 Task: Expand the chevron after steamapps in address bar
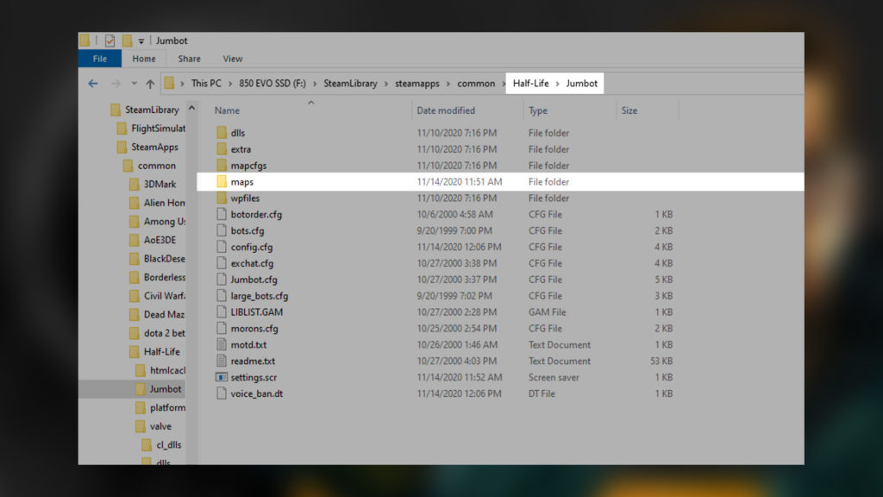[x=448, y=84]
